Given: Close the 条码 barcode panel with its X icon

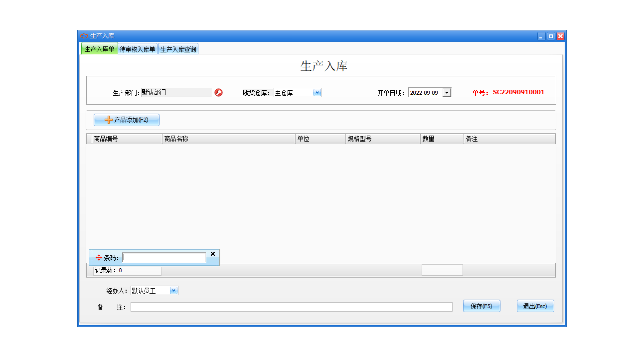Looking at the screenshot, I should coord(213,254).
